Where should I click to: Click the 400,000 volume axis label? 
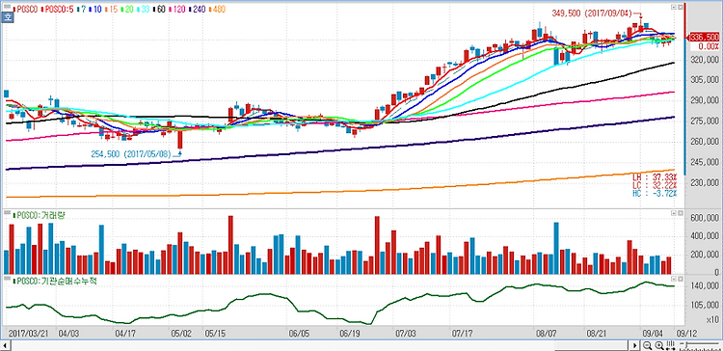(x=704, y=236)
